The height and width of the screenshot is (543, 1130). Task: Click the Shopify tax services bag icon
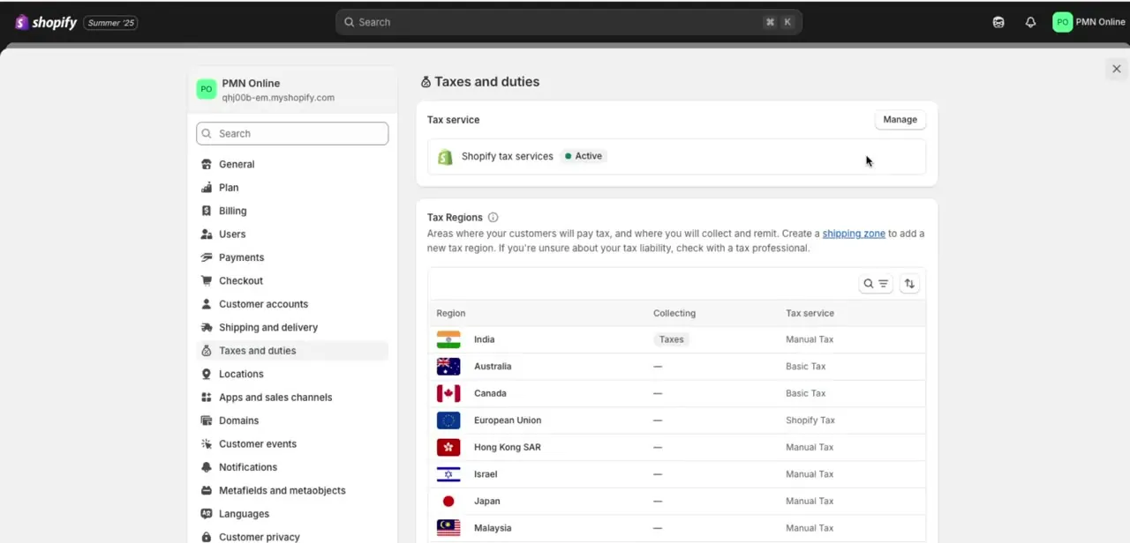(x=446, y=157)
